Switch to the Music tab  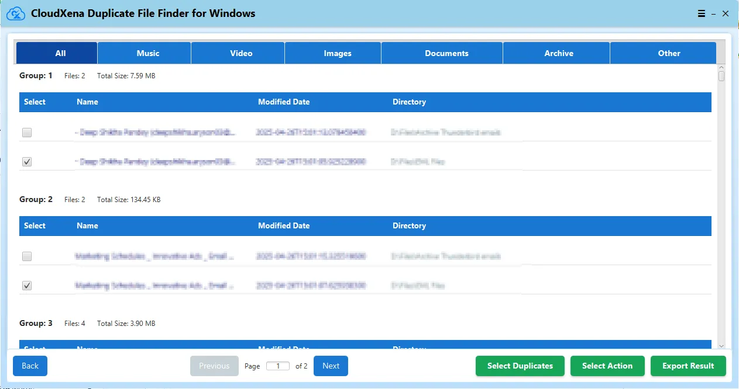(147, 53)
